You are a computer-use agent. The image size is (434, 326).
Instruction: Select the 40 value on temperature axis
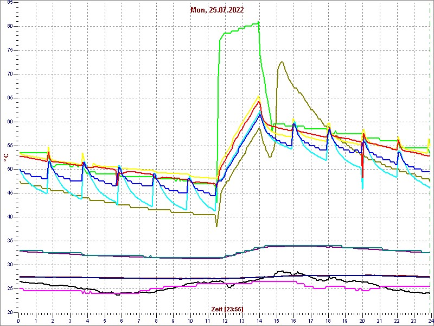(9, 217)
